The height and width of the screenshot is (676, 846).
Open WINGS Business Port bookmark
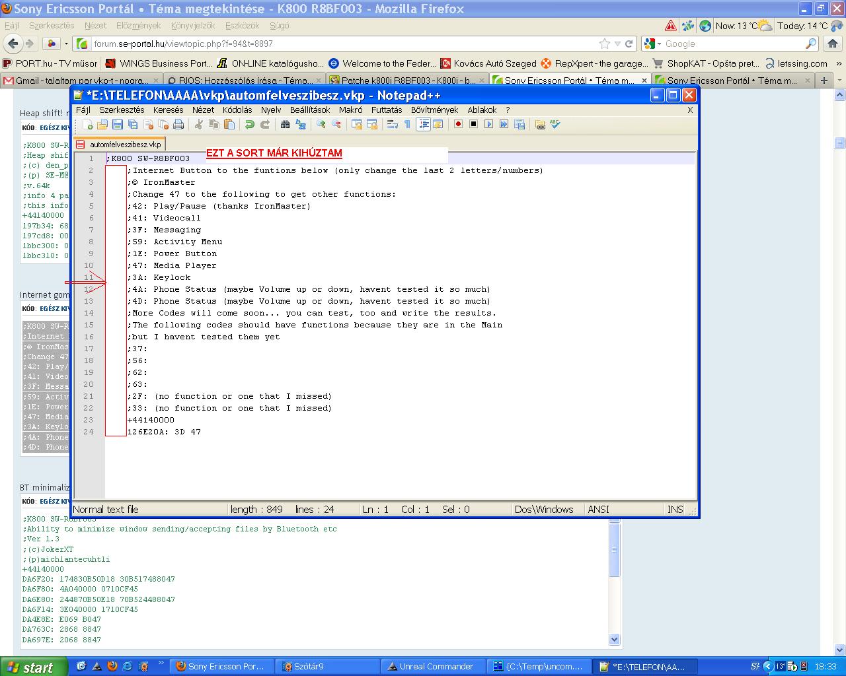tap(159, 63)
